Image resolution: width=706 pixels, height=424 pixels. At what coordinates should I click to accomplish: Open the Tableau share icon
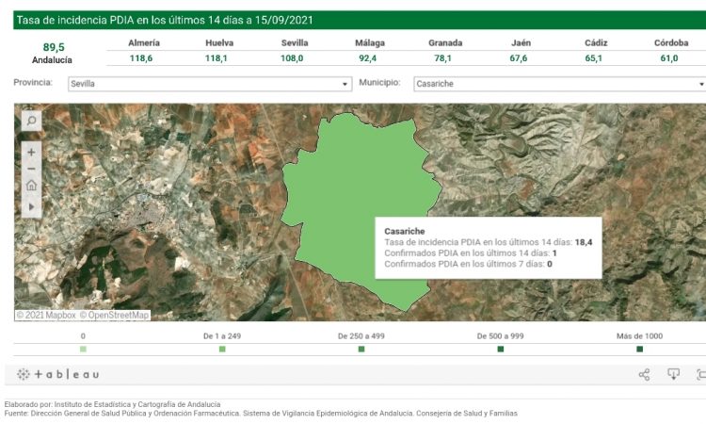pyautogui.click(x=645, y=375)
